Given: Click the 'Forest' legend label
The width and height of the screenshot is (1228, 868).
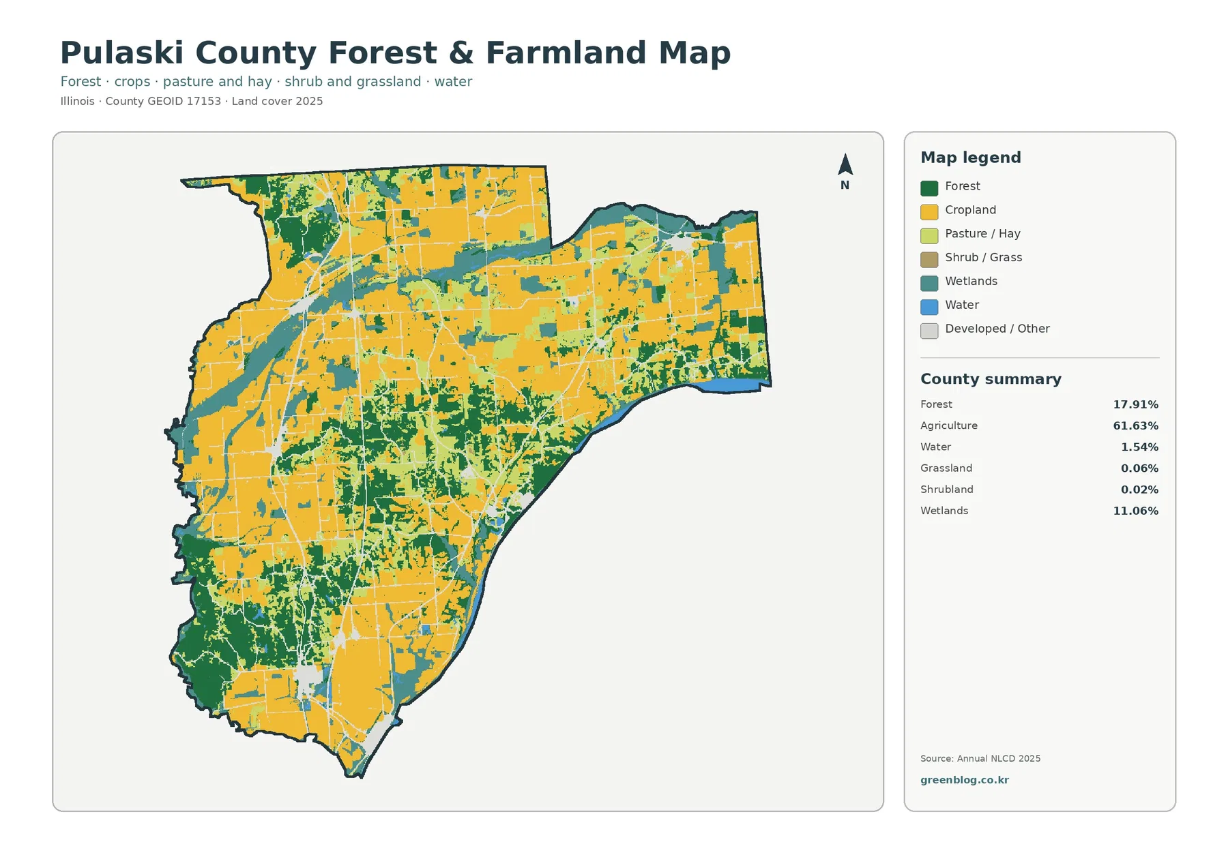Looking at the screenshot, I should (962, 186).
